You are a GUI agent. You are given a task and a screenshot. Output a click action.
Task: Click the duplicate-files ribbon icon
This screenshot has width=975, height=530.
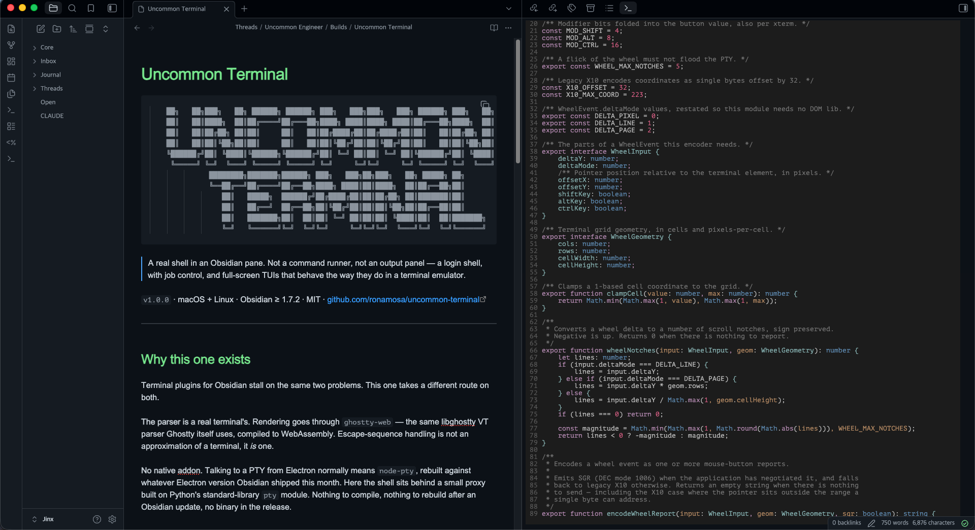tap(11, 94)
